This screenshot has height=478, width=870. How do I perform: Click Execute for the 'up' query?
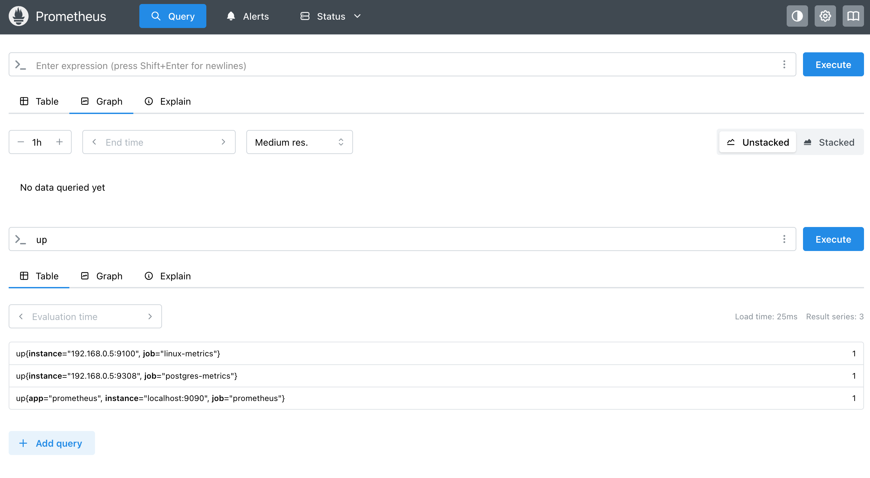pyautogui.click(x=833, y=239)
